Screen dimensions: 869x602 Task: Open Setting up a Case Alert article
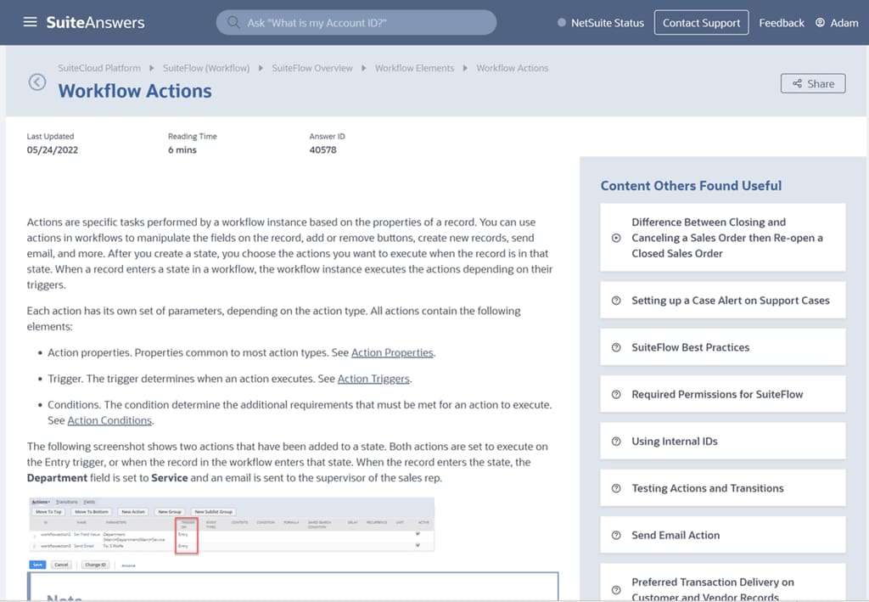coord(723,301)
